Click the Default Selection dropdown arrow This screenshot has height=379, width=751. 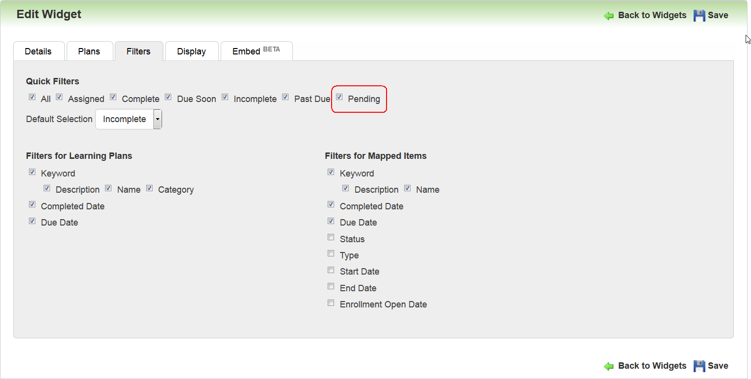[x=157, y=119]
